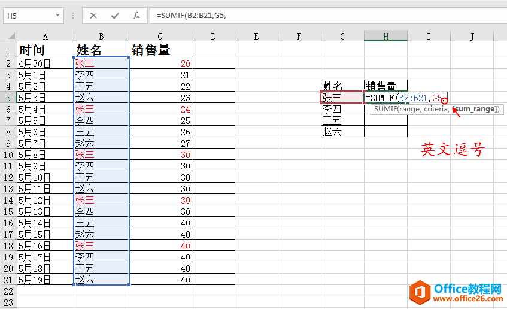Click 王五 in row 4 of column B
Viewport: 507px width, 309px height.
[101, 86]
